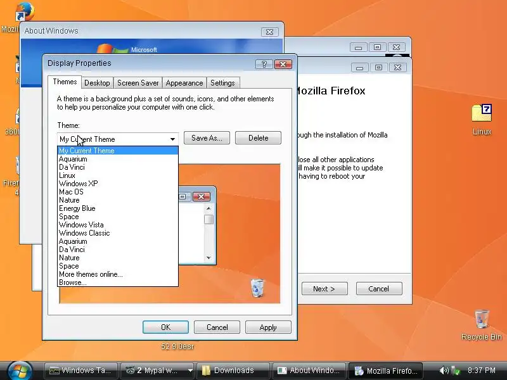Click Next > in Firefox setup window

[324, 289]
